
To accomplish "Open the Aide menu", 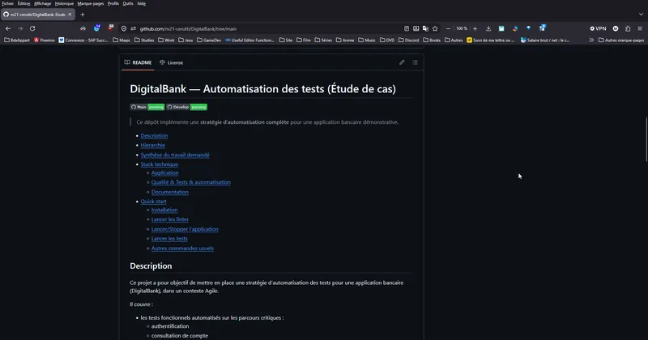I will tap(141, 3).
